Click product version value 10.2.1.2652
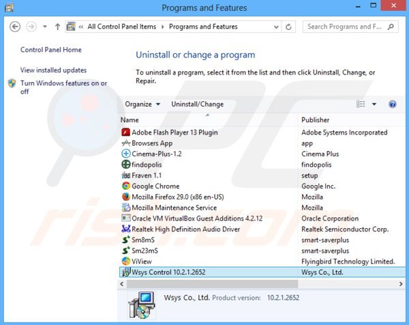Viewport: 409px width, 325px height. (283, 298)
